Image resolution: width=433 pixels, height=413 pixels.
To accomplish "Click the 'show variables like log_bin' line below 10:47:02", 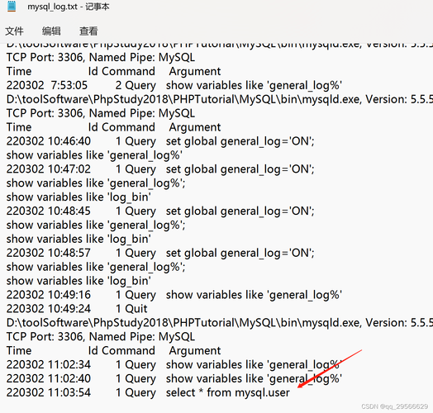I will click(x=79, y=197).
